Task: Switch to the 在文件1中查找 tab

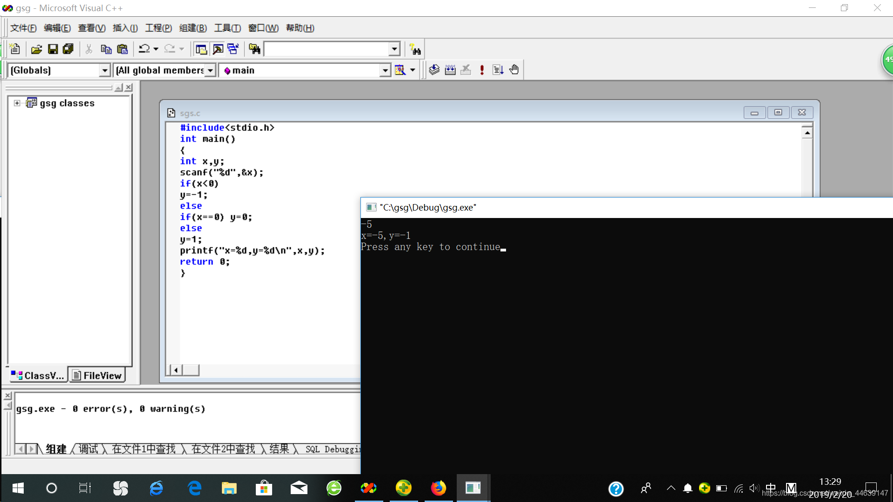Action: pyautogui.click(x=143, y=449)
